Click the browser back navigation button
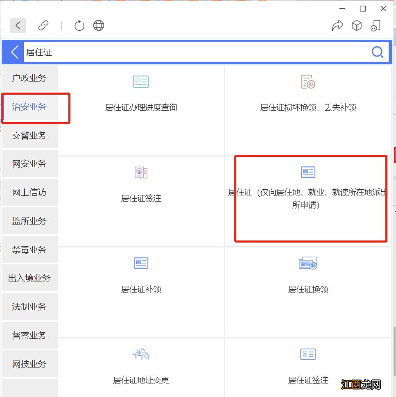 click(18, 25)
